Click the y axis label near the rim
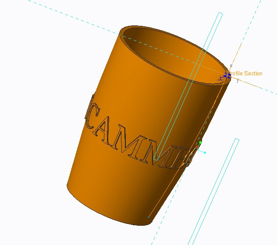The height and width of the screenshot is (245, 277). 238,80
